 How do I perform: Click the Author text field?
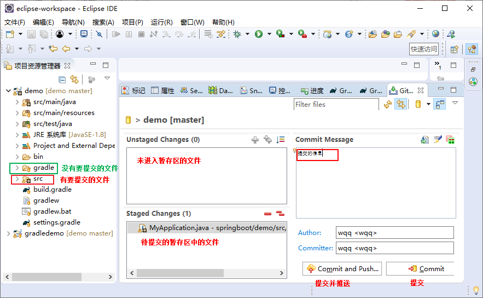click(394, 233)
